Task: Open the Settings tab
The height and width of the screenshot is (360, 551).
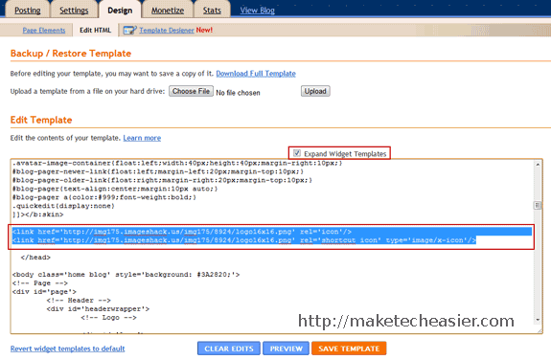Action: pyautogui.click(x=74, y=11)
